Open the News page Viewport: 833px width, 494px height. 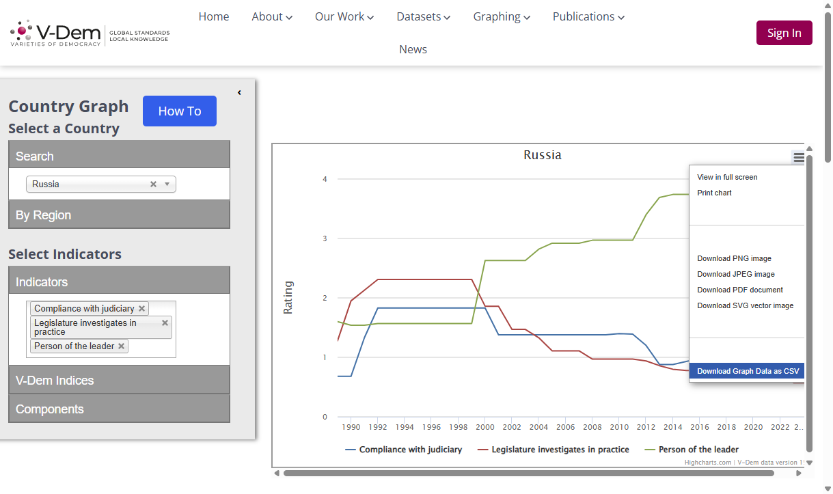(413, 49)
